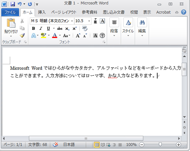Toggle Italic formatting
The height and width of the screenshot is (151, 190).
tap(41, 29)
